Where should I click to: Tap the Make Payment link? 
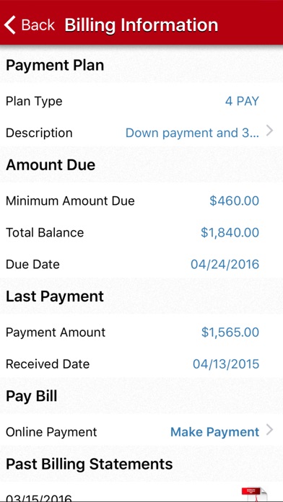[x=214, y=432]
